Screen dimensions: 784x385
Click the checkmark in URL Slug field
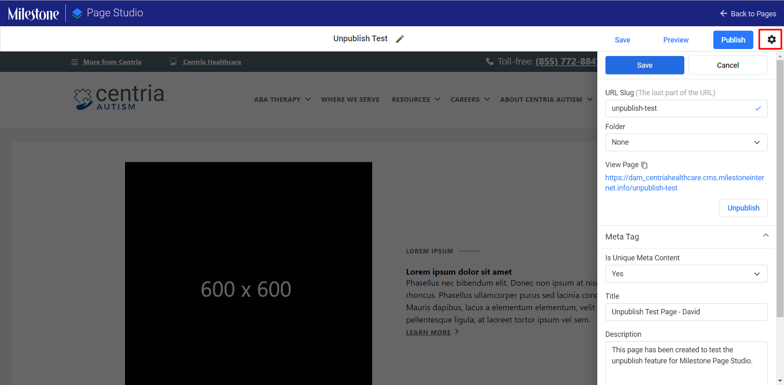[758, 108]
